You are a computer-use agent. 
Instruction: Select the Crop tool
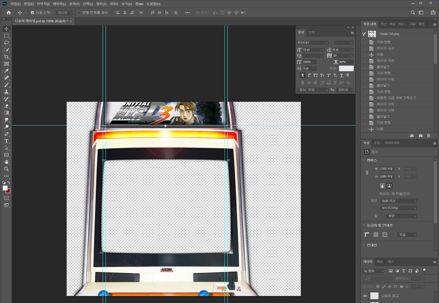tap(6, 57)
